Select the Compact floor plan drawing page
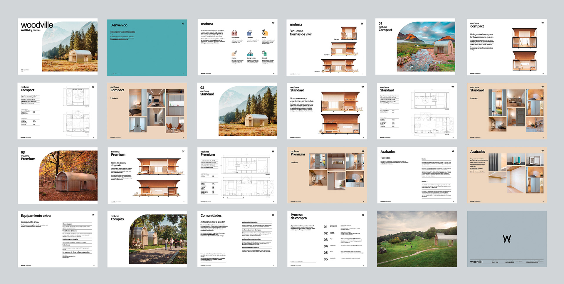 pyautogui.click(x=58, y=111)
